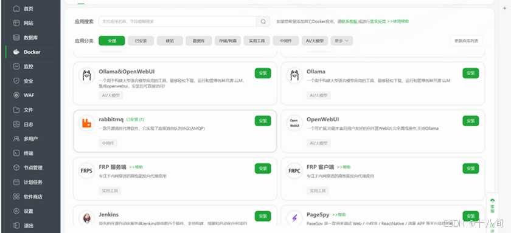The width and height of the screenshot is (511, 233).
Task: Open the 首页 home icon in sidebar
Action: [16, 8]
